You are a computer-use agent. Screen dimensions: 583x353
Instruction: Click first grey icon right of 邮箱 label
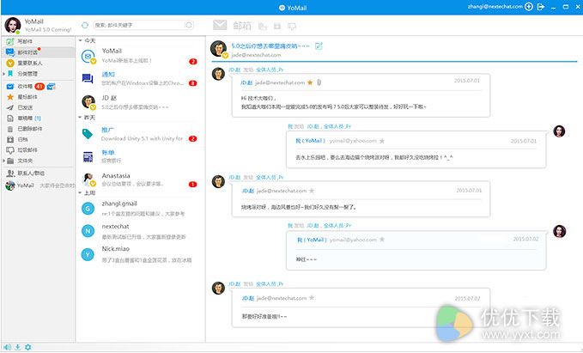pyautogui.click(x=263, y=26)
